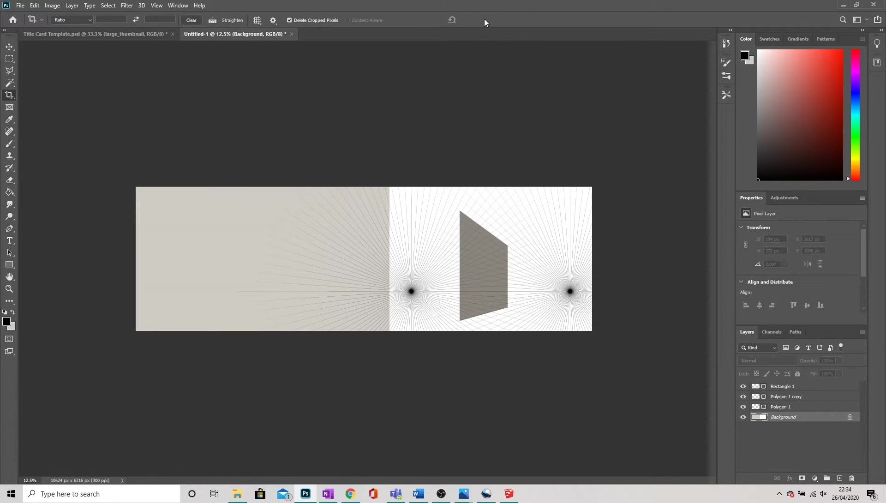Image resolution: width=886 pixels, height=503 pixels.
Task: Open the Color panel menu
Action: [862, 39]
